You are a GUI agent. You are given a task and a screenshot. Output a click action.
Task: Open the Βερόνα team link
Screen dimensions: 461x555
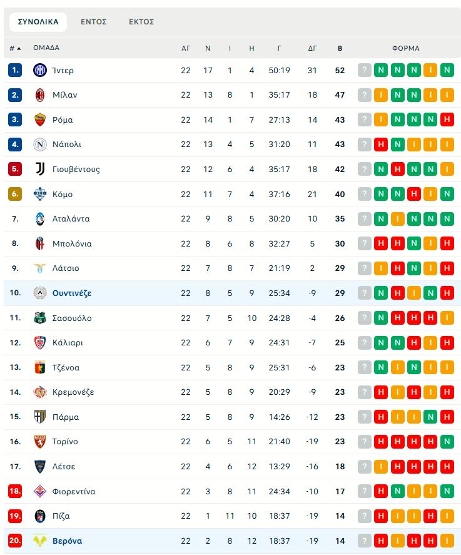pyautogui.click(x=67, y=541)
